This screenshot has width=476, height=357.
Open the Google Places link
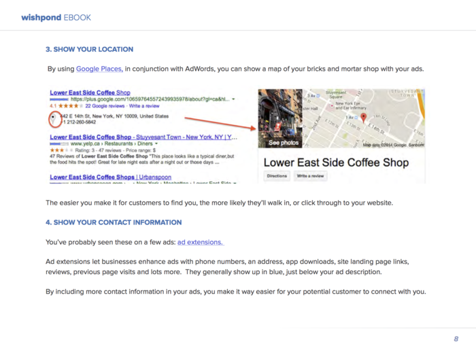[x=99, y=69]
